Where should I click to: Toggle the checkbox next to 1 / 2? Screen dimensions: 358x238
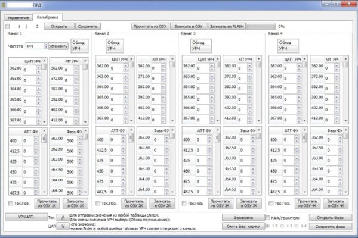pos(7,26)
